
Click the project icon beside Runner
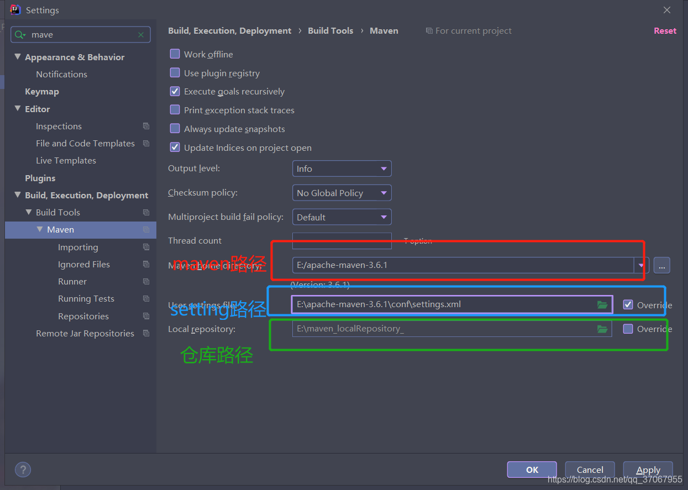click(x=146, y=281)
